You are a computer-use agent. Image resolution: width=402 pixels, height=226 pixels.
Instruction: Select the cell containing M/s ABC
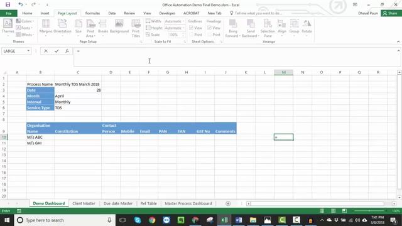(40, 137)
